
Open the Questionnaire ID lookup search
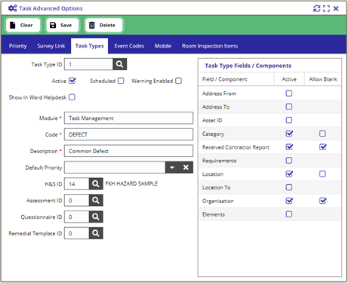point(96,217)
